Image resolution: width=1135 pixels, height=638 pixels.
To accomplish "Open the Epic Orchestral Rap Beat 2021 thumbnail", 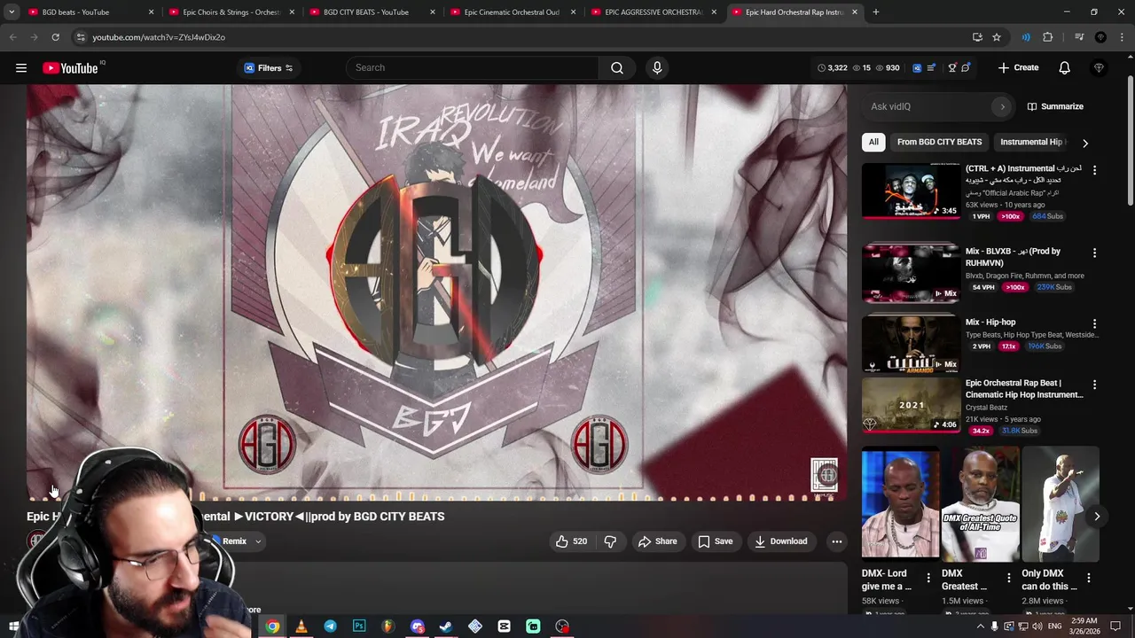I will pyautogui.click(x=911, y=405).
